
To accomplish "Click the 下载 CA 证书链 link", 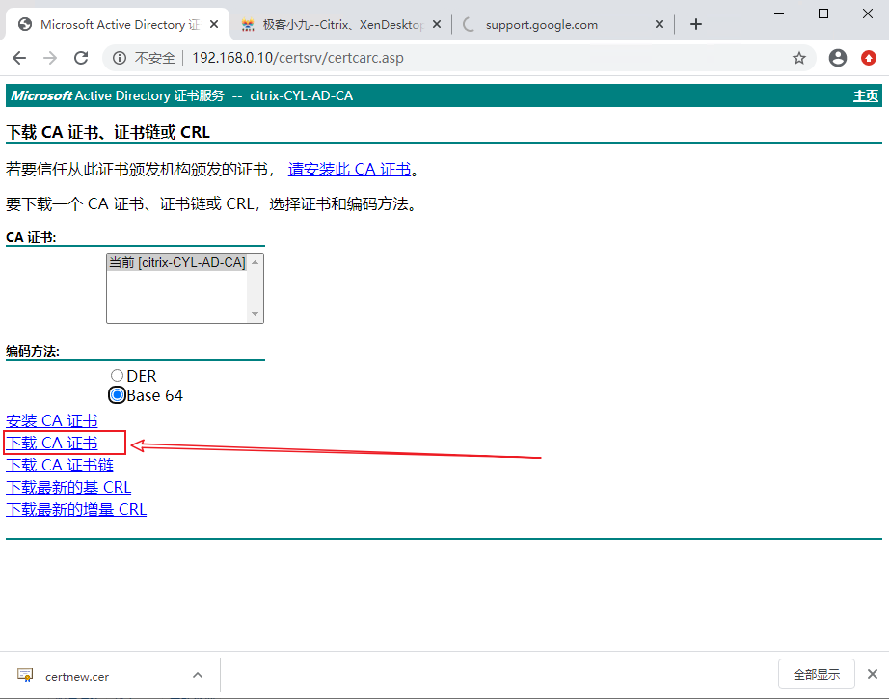I will tap(60, 465).
